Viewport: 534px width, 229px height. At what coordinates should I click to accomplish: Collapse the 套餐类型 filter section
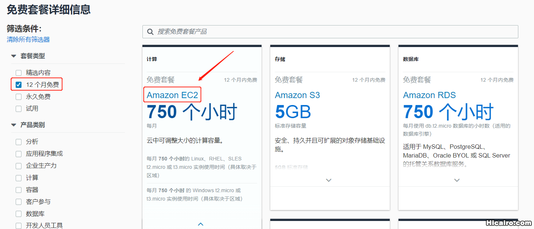click(13, 56)
